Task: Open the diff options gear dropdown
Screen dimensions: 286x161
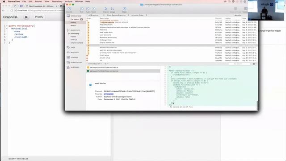Action: tap(255, 64)
